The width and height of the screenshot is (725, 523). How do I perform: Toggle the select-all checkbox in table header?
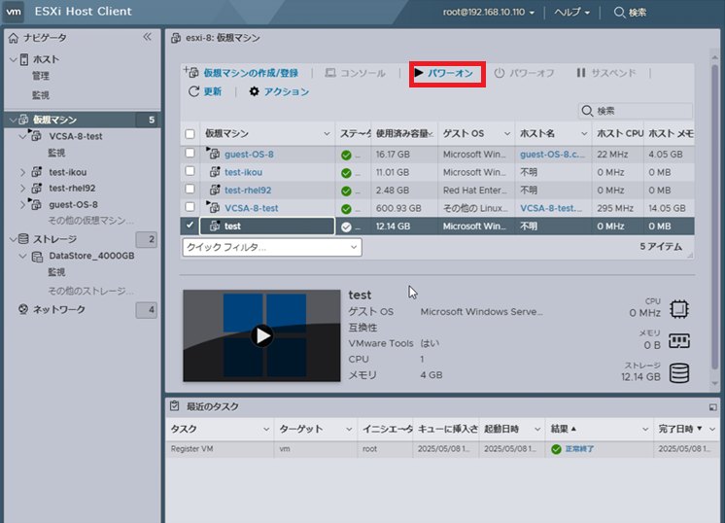click(x=190, y=133)
